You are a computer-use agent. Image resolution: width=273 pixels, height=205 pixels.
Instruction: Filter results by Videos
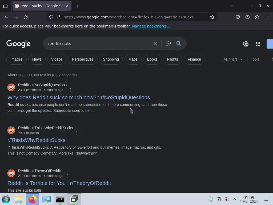point(57,59)
